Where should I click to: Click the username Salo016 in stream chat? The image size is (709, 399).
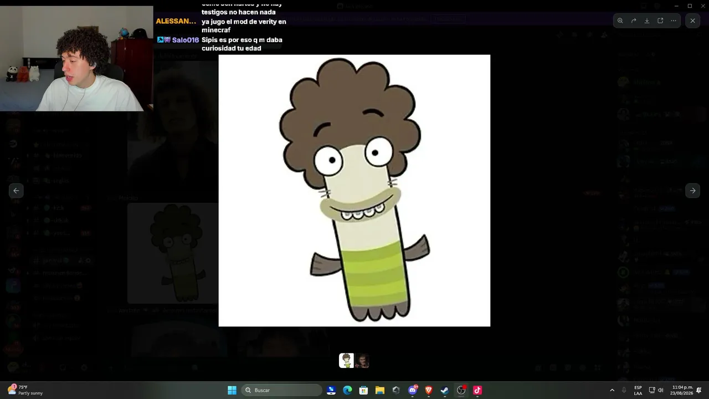[185, 40]
